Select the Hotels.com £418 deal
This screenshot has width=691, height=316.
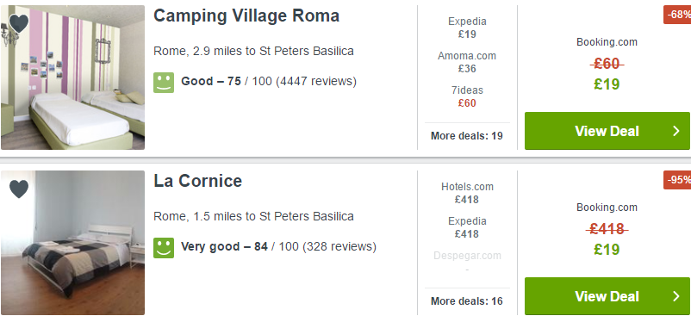click(467, 193)
